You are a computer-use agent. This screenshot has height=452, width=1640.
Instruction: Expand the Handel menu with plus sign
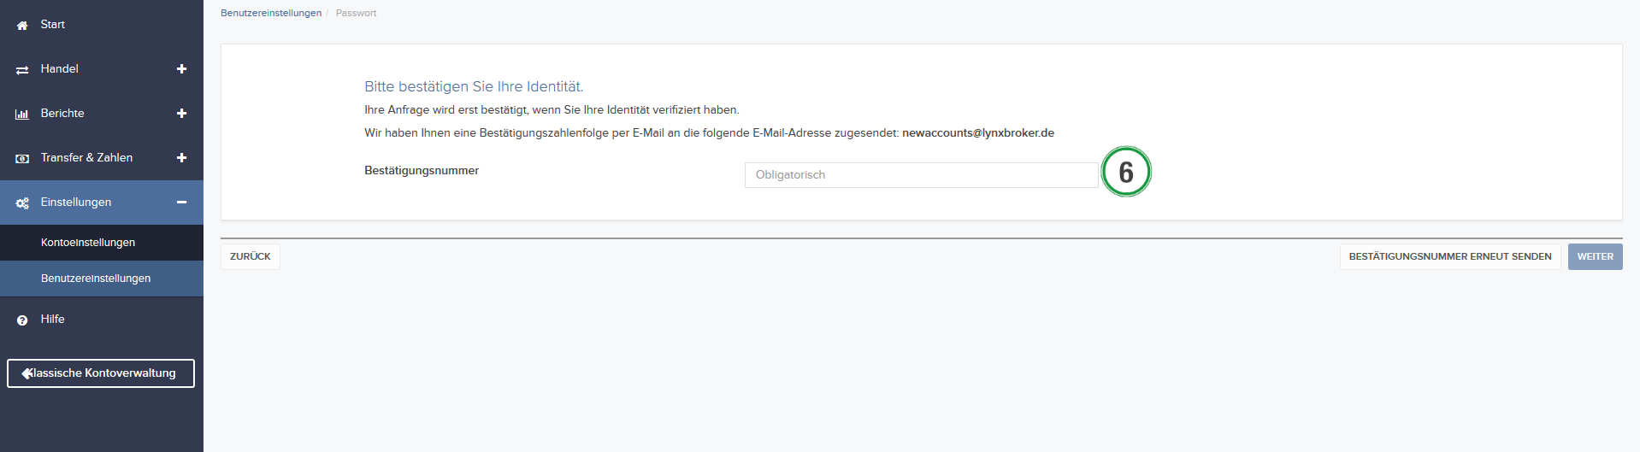181,69
